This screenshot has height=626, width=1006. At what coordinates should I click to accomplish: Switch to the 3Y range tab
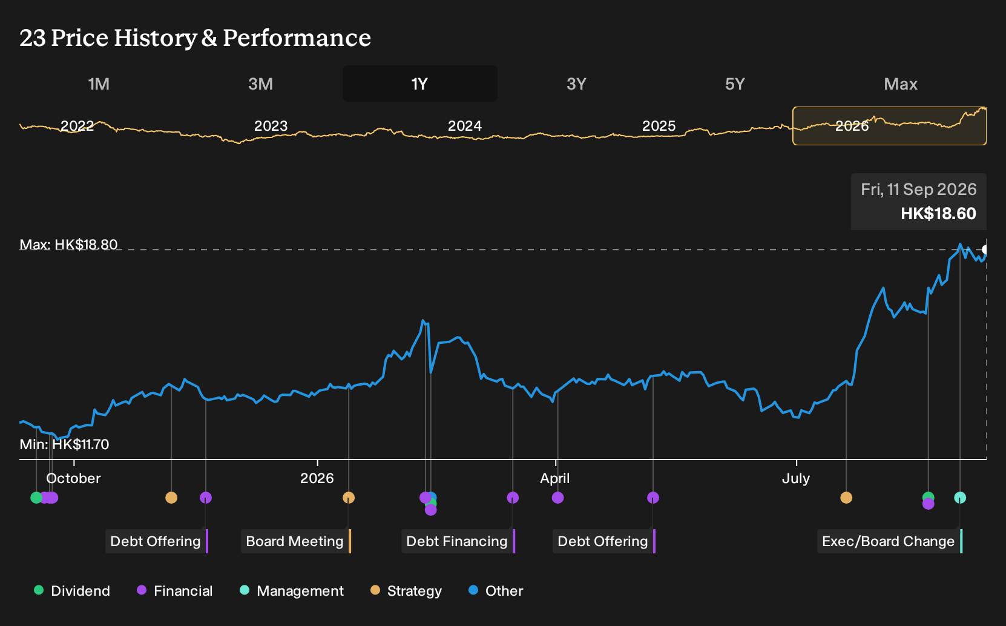coord(576,84)
